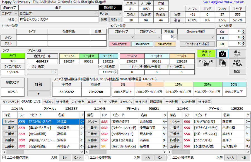
Task: Open the 楽曲データ tab
Action: coord(94,102)
